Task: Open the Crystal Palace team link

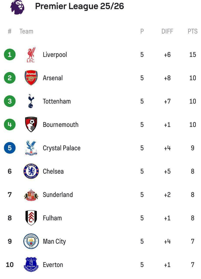Action: point(62,148)
